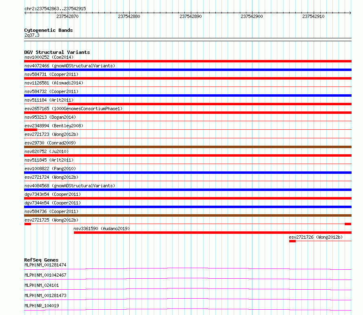
Task: Click ruler position 237542890
Action: pyautogui.click(x=190, y=16)
